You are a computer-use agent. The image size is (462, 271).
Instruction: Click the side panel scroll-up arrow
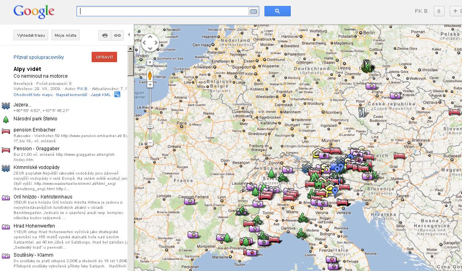131,49
